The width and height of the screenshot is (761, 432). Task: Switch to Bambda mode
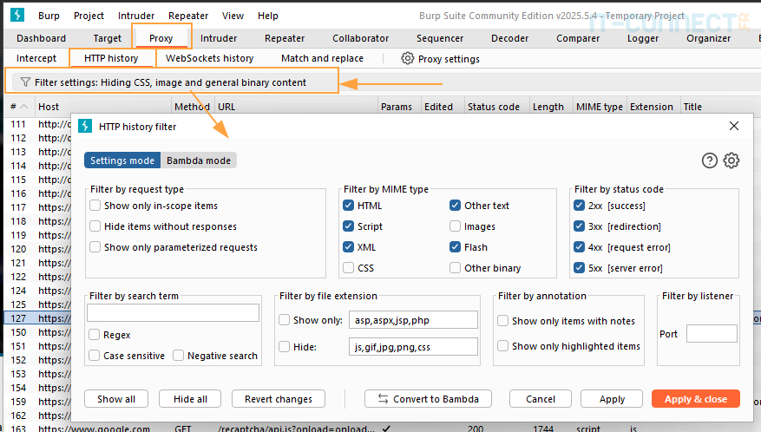pyautogui.click(x=199, y=160)
